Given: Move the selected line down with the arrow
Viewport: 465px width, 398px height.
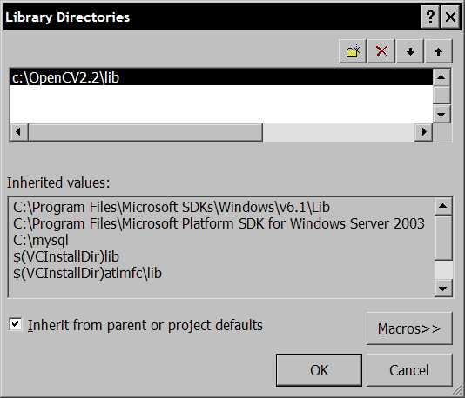Looking at the screenshot, I should point(410,51).
